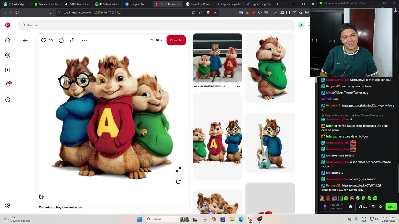Open the Google Translate extension icon
Screen dimensions: 399x224
click(241, 12)
